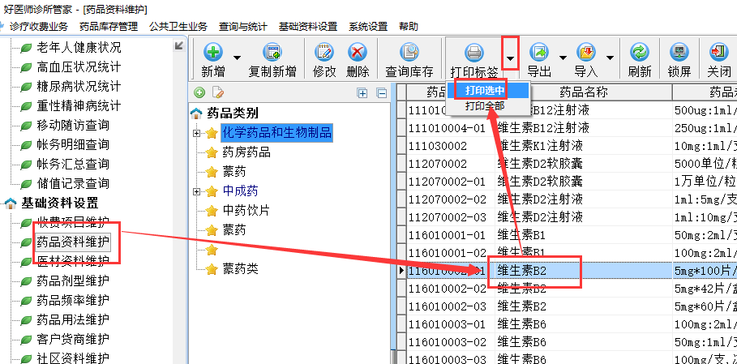
Task: Expand the 中成药 tree node
Action: (196, 191)
